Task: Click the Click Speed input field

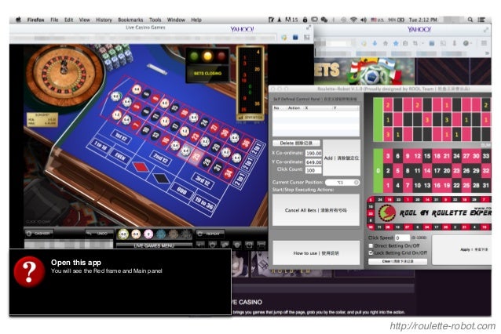Action: click(402, 238)
